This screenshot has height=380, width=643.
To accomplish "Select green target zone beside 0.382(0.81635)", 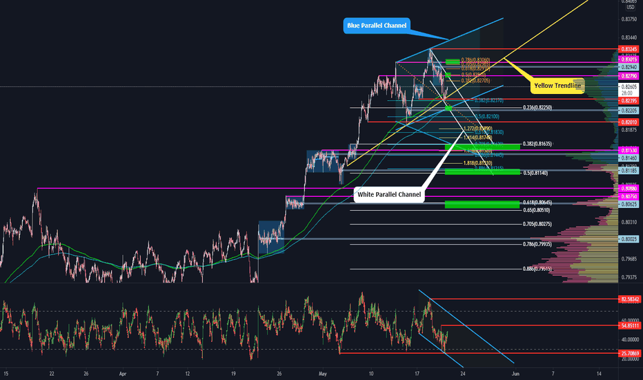I will coord(482,146).
